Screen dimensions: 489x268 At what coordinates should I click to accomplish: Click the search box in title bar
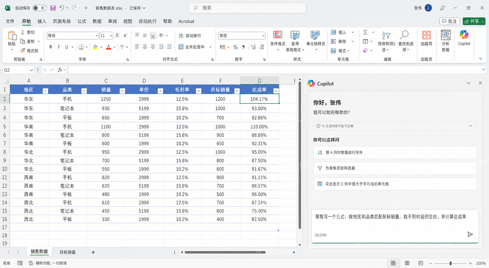(247, 8)
